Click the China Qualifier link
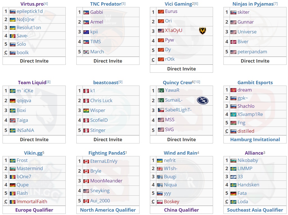The width and height of the screenshot is (288, 215). [x=181, y=210]
